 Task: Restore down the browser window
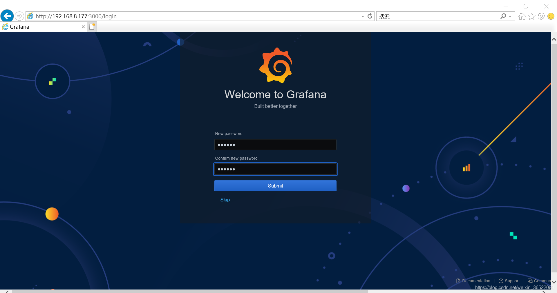[x=526, y=6]
